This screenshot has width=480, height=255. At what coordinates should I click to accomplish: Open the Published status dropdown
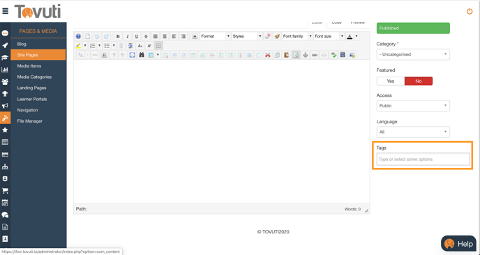(413, 28)
